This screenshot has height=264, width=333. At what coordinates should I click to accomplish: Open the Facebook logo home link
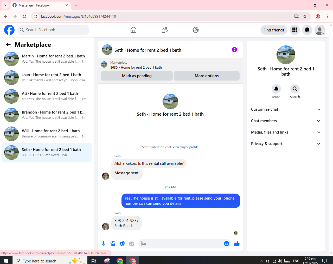tap(9, 30)
